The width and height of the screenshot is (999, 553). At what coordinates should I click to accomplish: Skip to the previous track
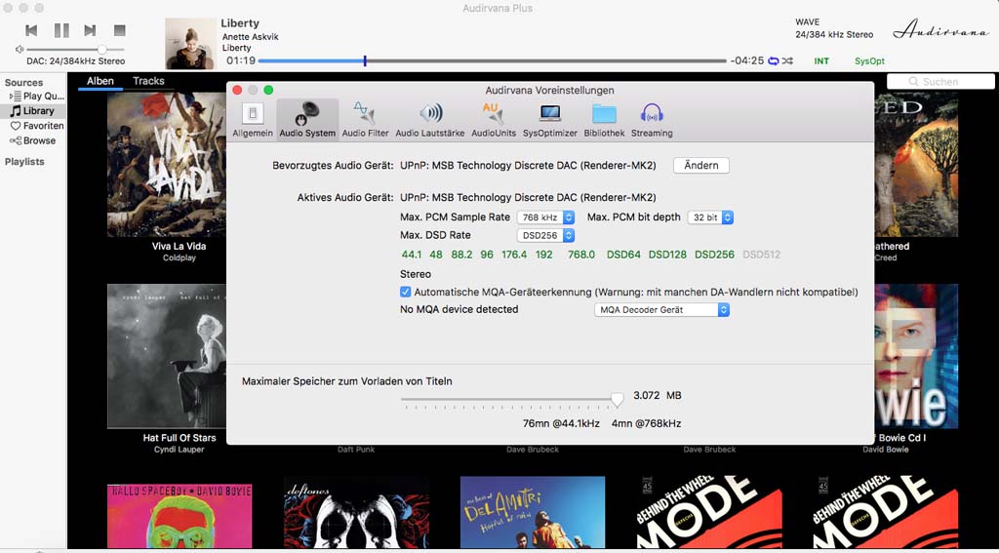pos(31,30)
